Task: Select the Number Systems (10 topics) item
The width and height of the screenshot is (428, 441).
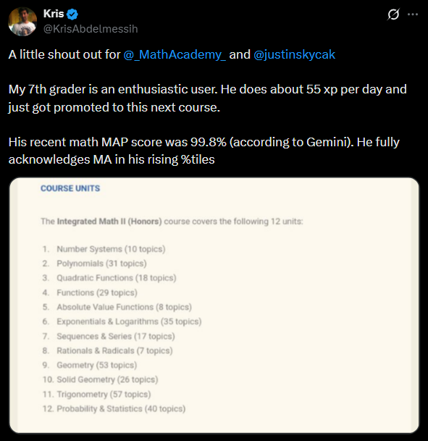Action: pos(111,249)
